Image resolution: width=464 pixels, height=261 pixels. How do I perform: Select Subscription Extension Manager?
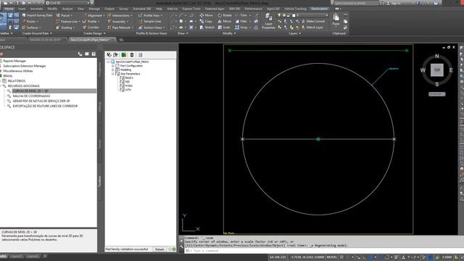pos(25,66)
